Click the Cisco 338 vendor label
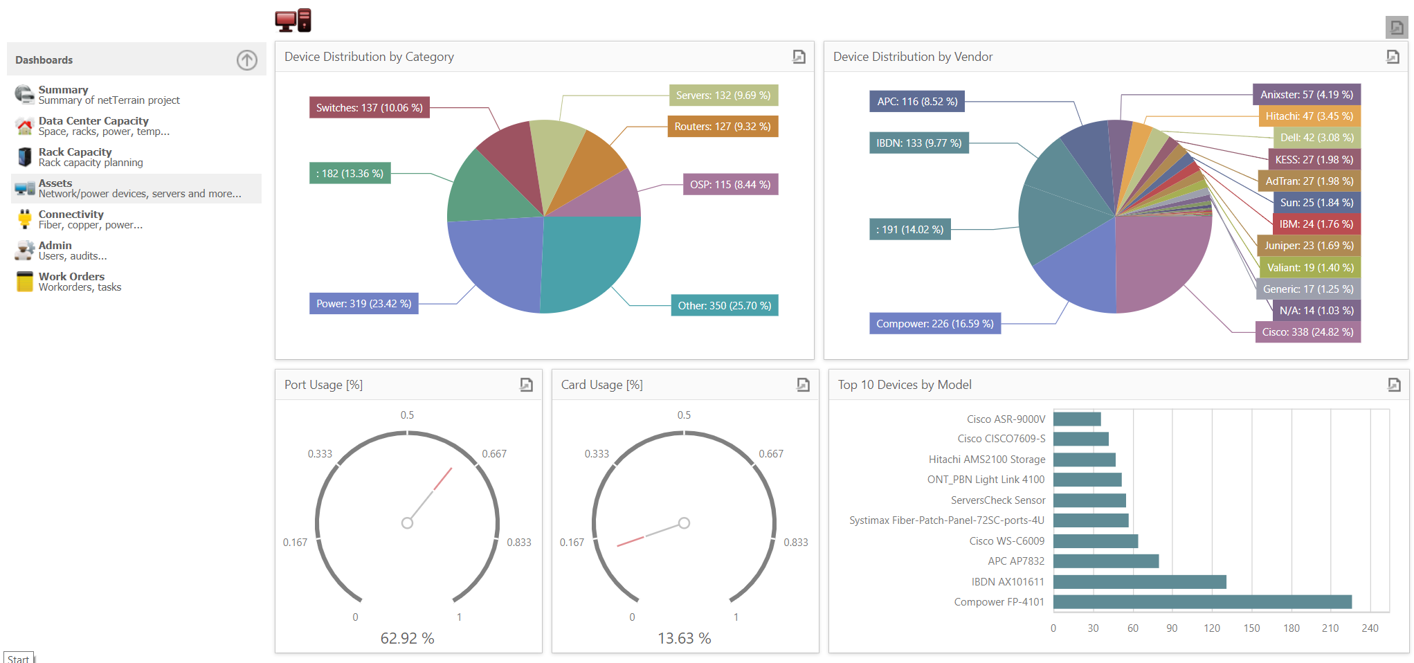Viewport: 1414px width, 663px height. [1307, 332]
